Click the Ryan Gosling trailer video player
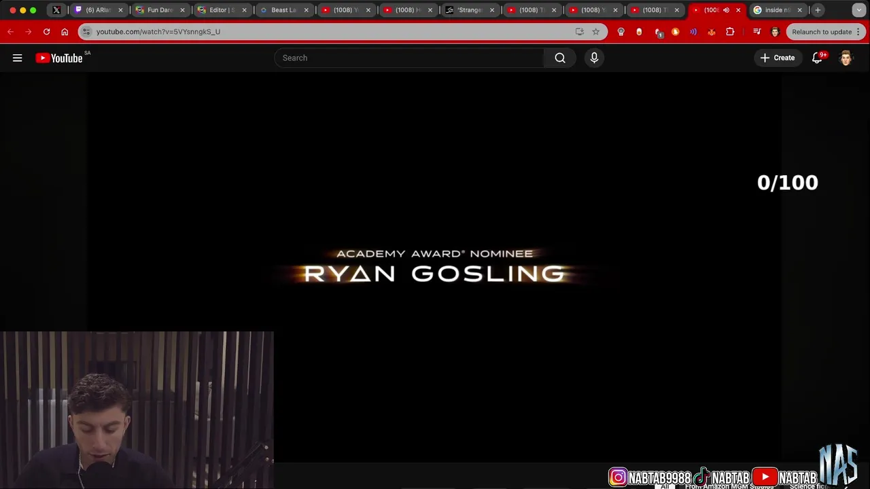 435,266
